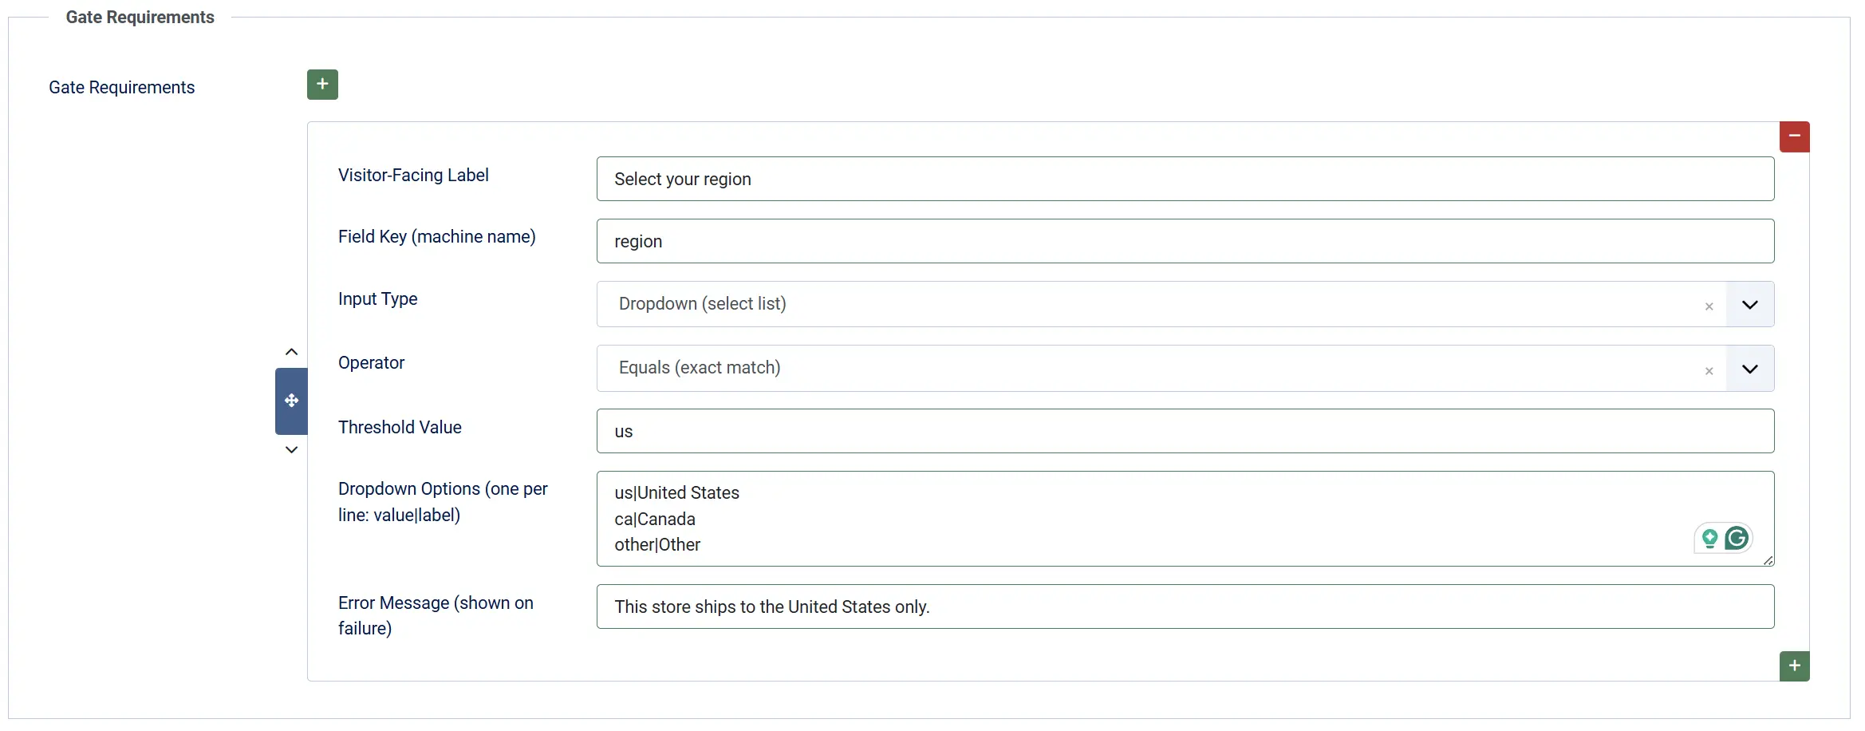This screenshot has height=731, width=1865.
Task: Remove this gate requirement with red minus button
Action: (1794, 136)
